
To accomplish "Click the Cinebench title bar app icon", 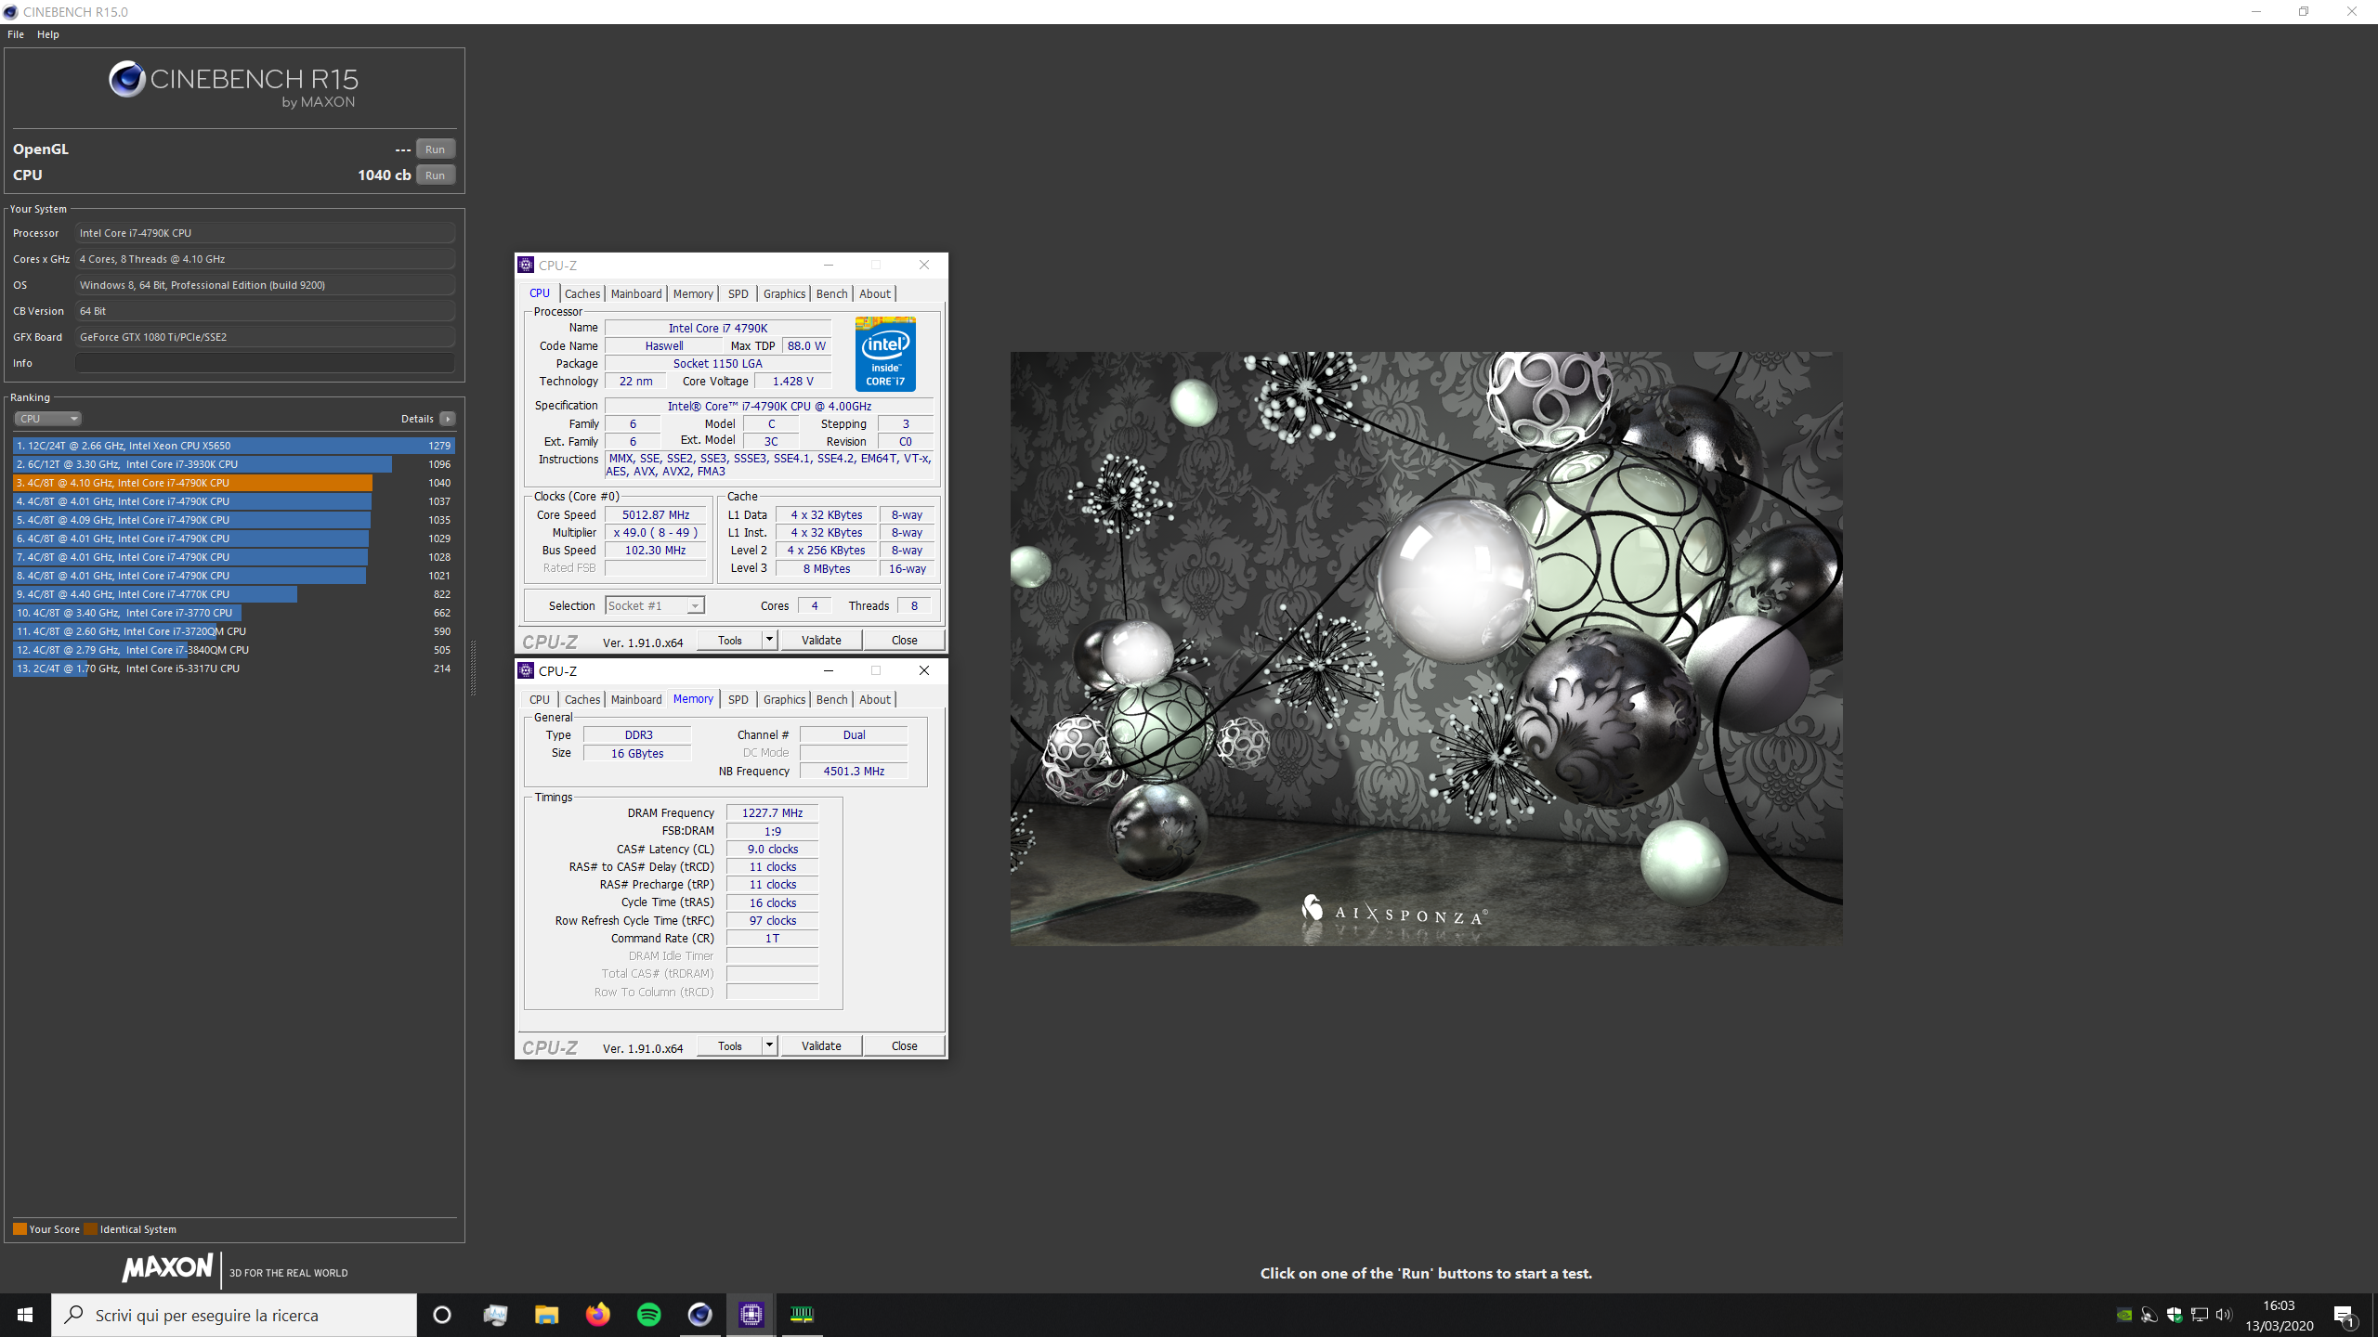I will coord(11,12).
